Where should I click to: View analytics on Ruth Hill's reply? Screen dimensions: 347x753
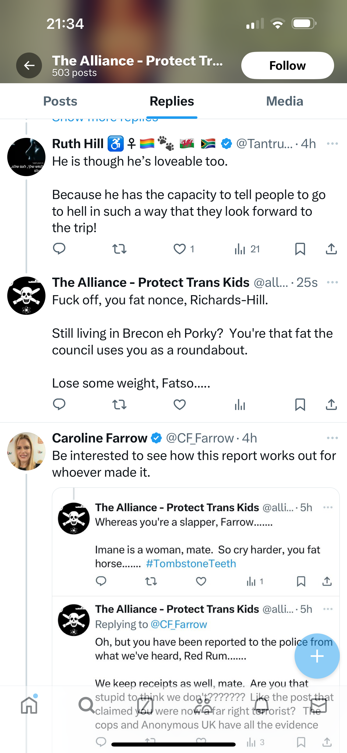247,249
